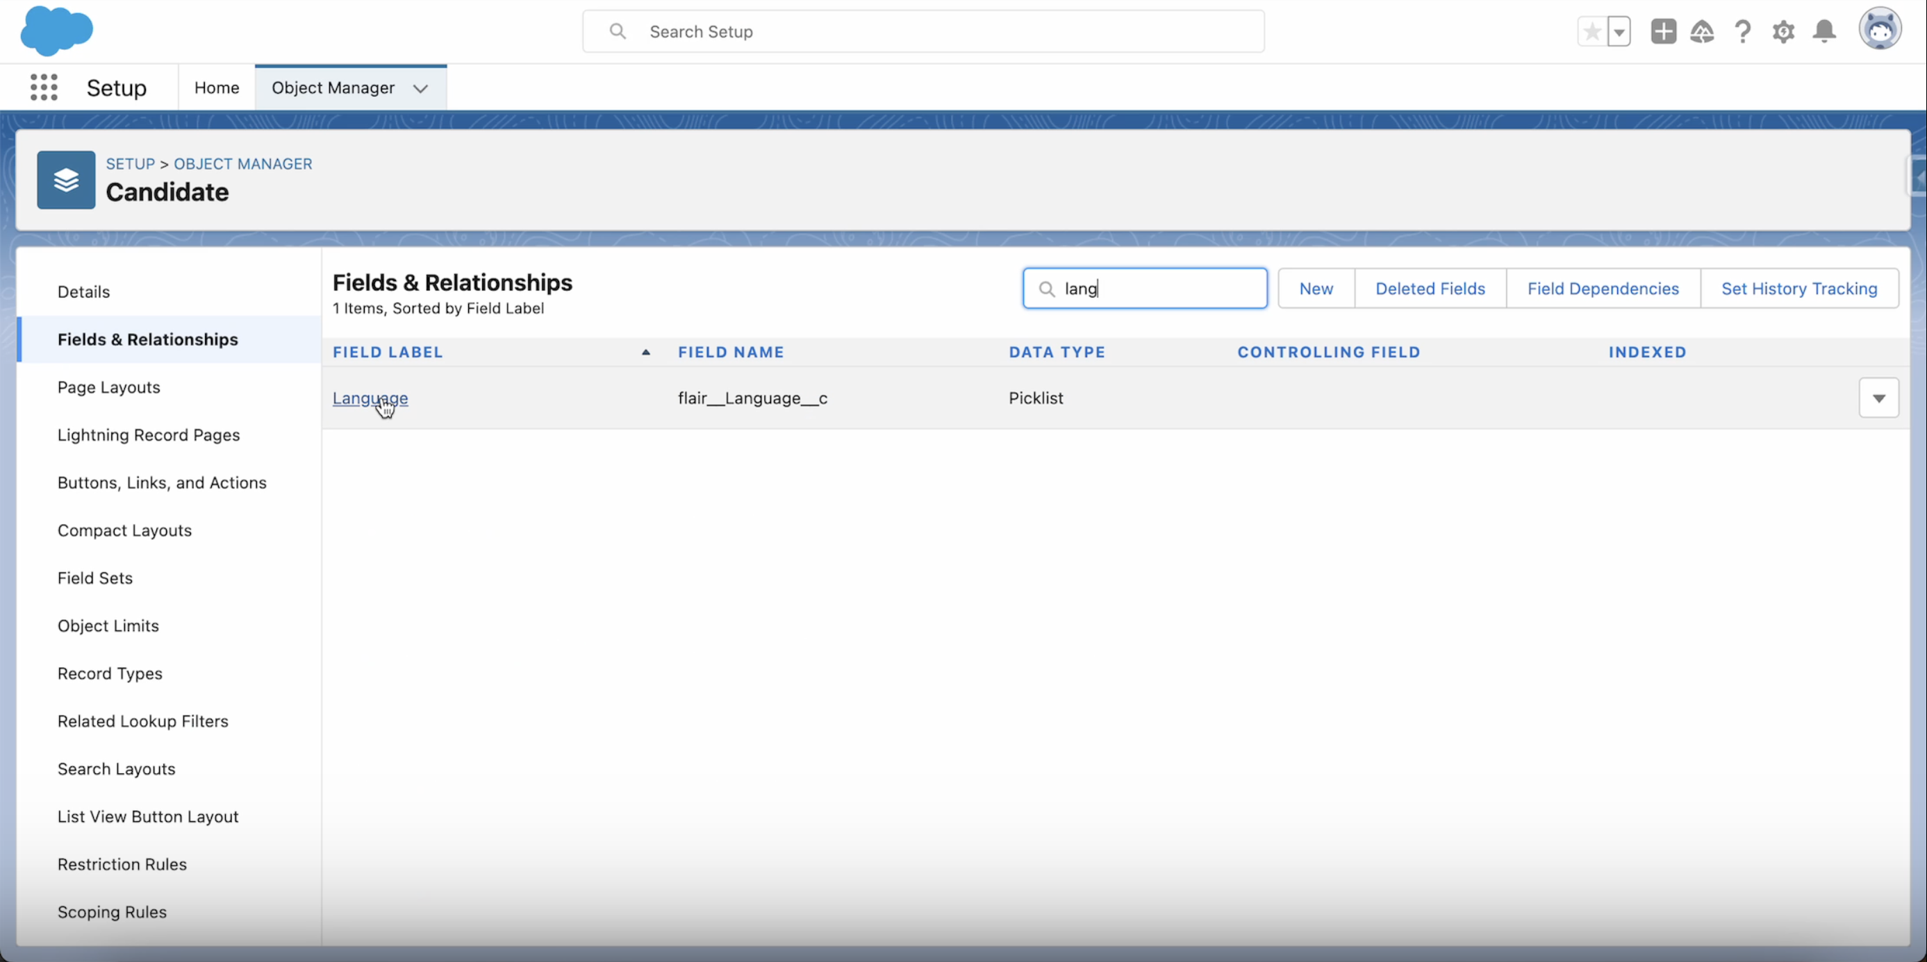Click the favorites star icon
The height and width of the screenshot is (962, 1927).
tap(1592, 31)
